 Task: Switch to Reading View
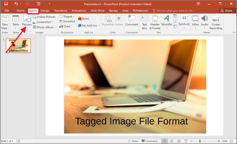(179, 141)
